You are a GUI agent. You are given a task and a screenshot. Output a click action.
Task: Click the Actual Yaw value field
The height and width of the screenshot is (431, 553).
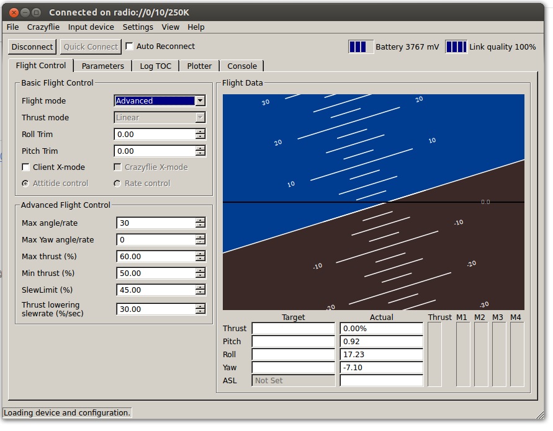click(x=381, y=368)
